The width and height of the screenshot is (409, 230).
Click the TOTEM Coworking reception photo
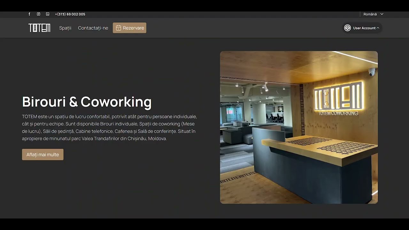(299, 127)
